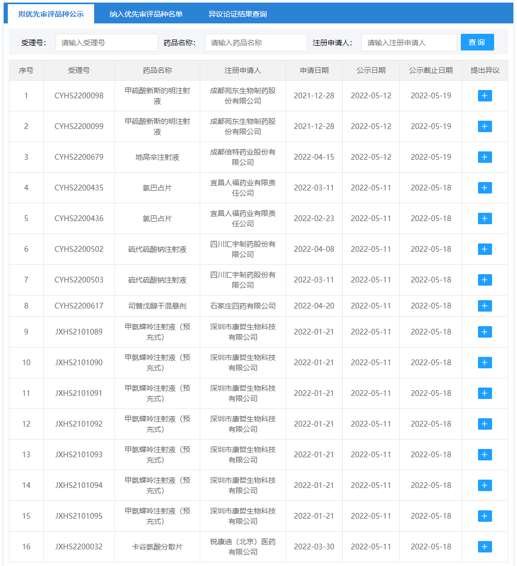Raise objection on row CYHS2200679 plus icon
The width and height of the screenshot is (517, 566).
click(484, 157)
